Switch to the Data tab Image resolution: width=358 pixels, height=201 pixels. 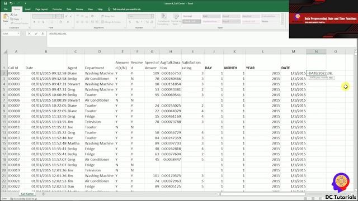pos(69,9)
